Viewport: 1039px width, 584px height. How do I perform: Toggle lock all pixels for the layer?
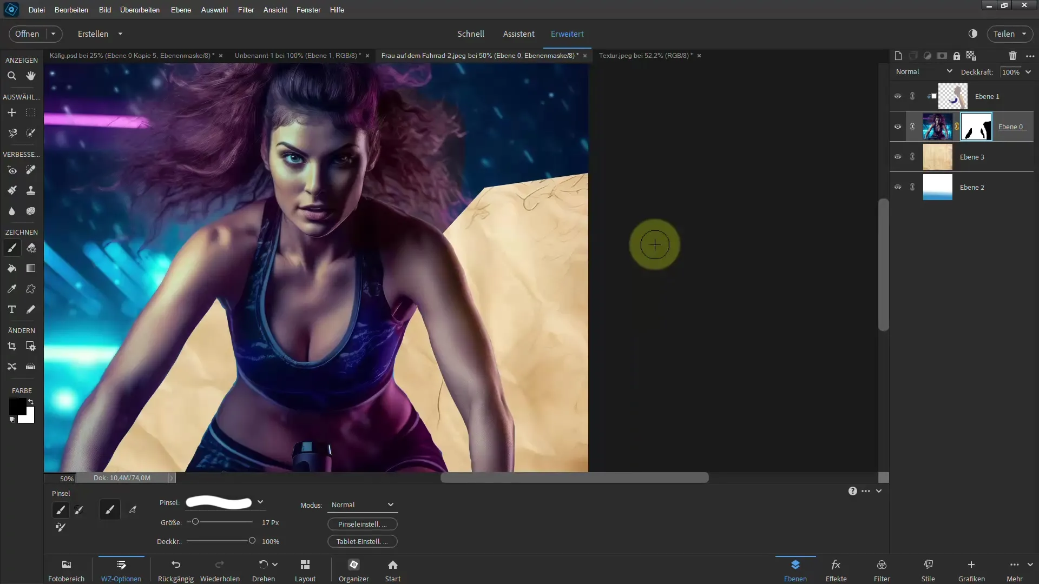[x=957, y=56]
